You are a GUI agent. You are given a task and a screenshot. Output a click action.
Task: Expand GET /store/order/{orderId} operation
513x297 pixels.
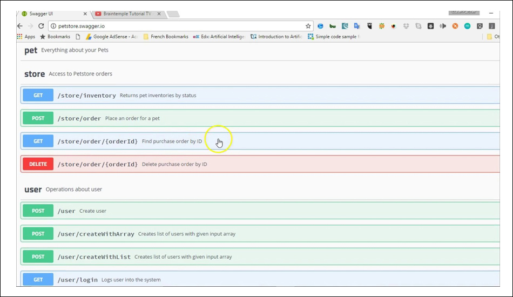(260, 141)
